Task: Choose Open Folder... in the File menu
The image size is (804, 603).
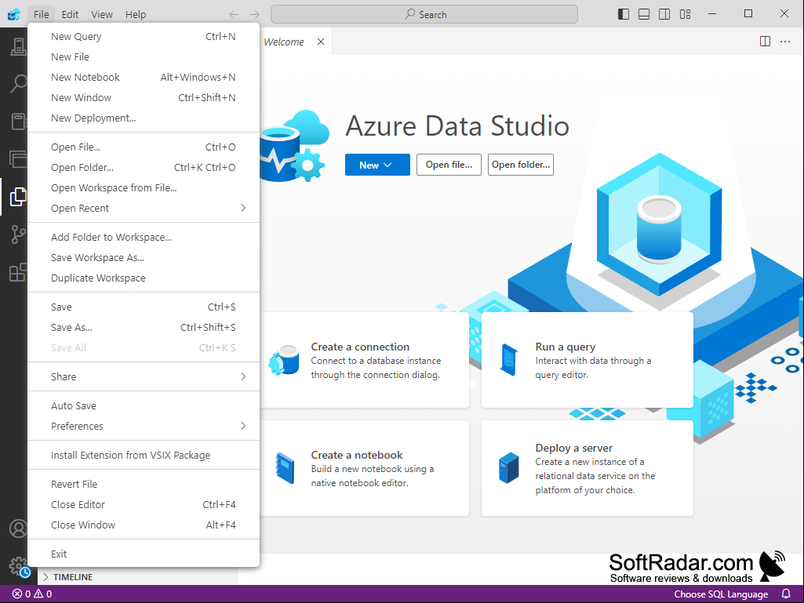Action: (144, 168)
